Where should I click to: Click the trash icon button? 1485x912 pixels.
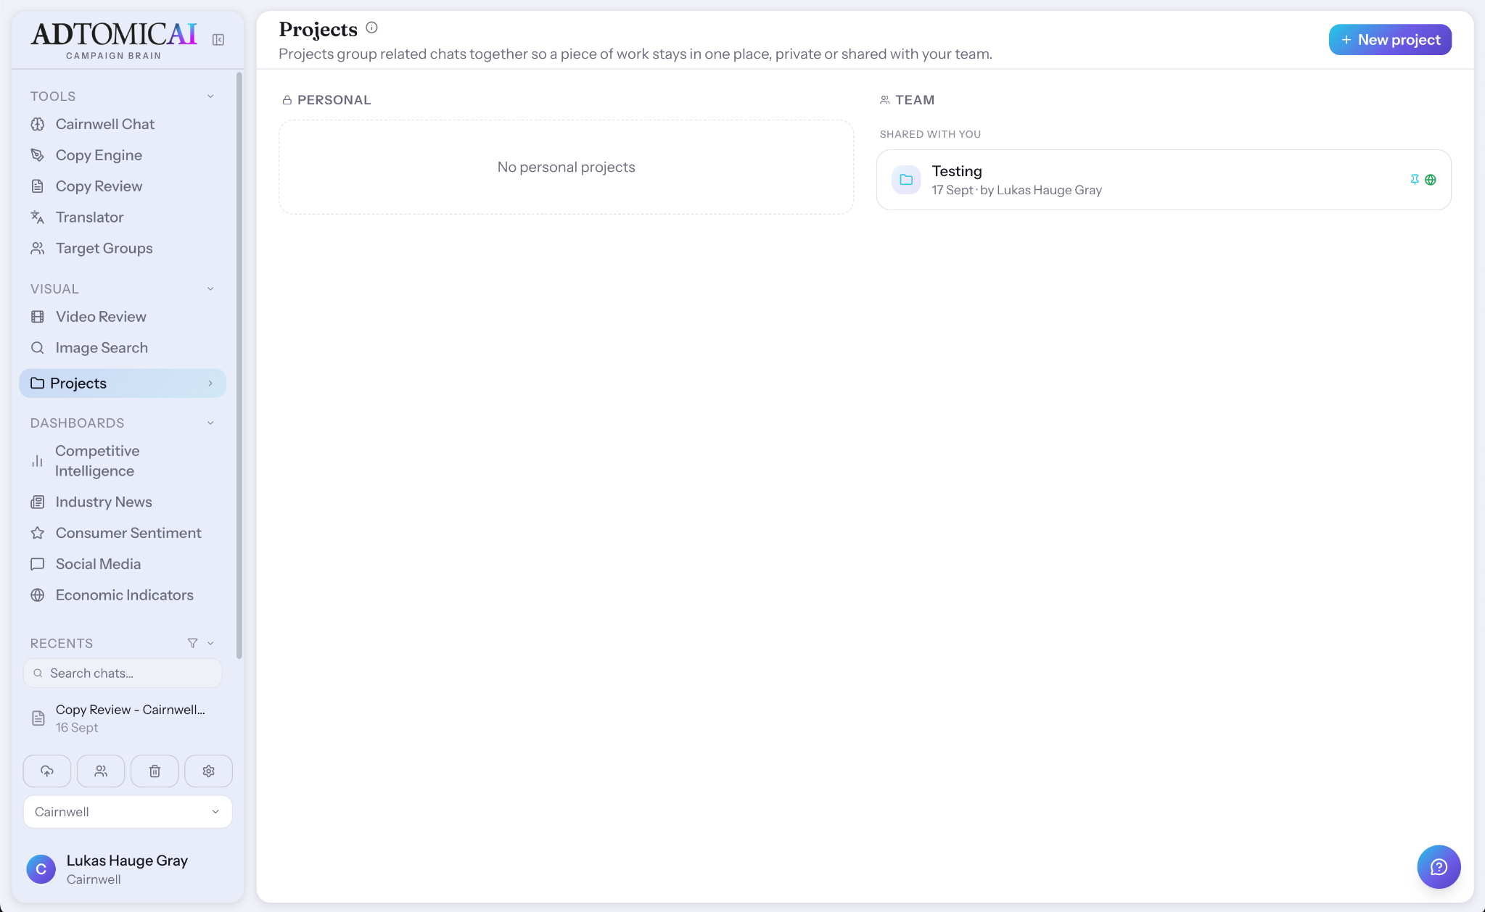155,771
